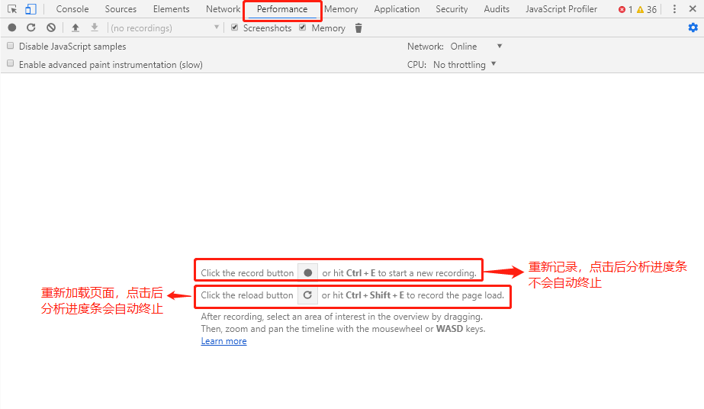Screen dimensions: 704x409
Task: Open the Application tab
Action: (397, 9)
